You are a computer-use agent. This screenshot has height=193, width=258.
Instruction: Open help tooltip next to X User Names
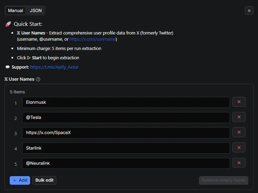coord(38,79)
